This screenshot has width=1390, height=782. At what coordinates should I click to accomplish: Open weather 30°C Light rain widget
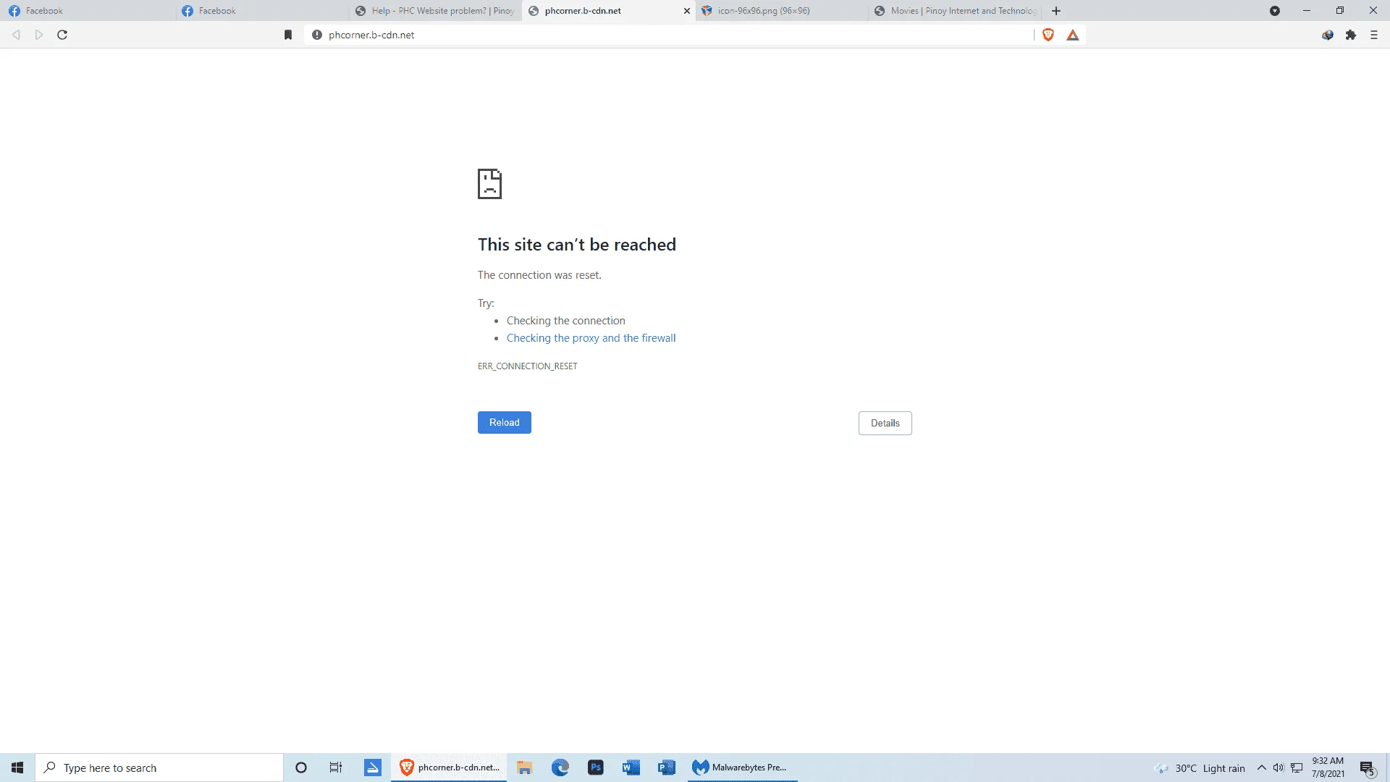click(x=1200, y=768)
